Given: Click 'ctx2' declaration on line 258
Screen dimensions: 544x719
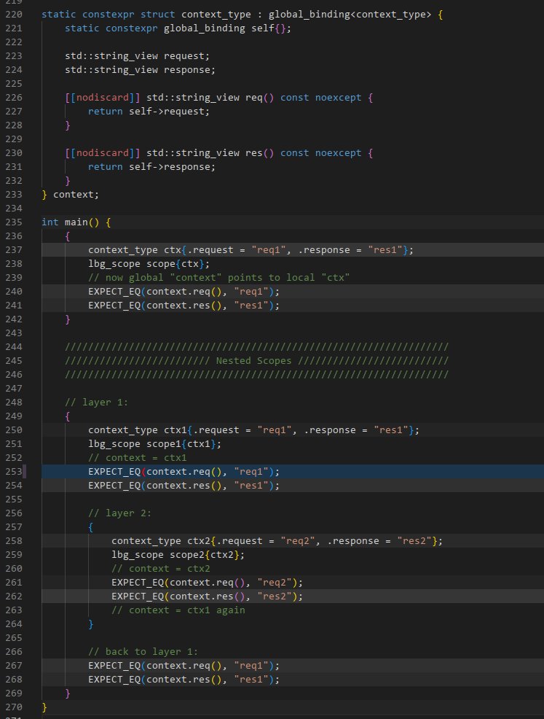Looking at the screenshot, I should [199, 540].
